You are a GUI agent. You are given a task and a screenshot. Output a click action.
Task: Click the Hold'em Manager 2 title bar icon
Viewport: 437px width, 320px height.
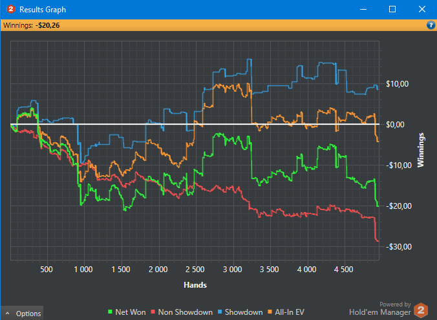pyautogui.click(x=10, y=9)
